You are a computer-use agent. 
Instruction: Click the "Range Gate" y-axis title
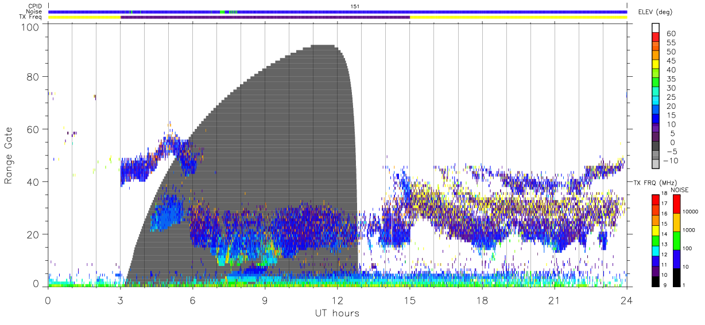(9, 156)
